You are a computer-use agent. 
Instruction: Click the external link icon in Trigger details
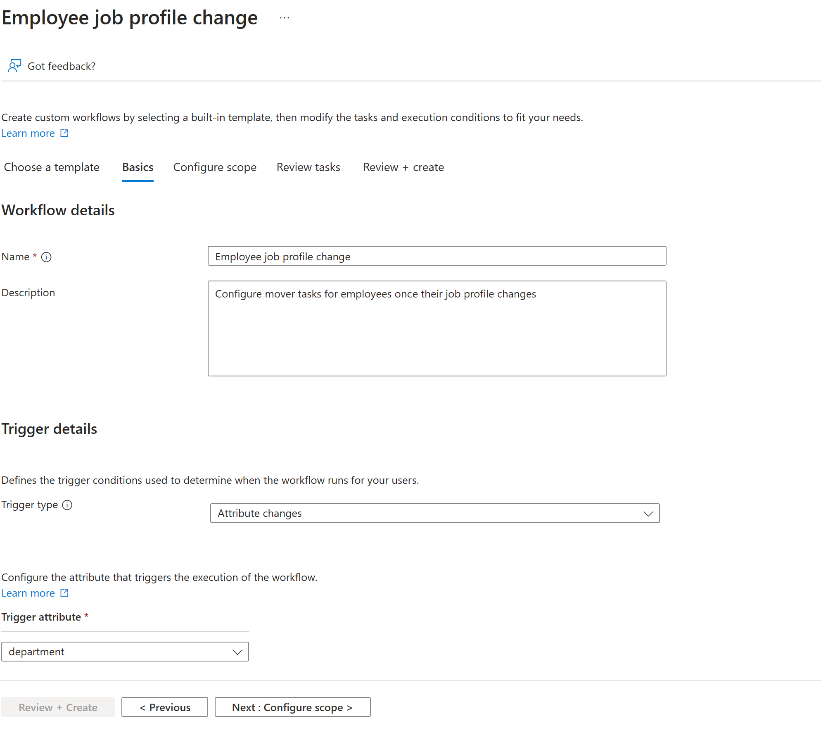[x=65, y=593]
